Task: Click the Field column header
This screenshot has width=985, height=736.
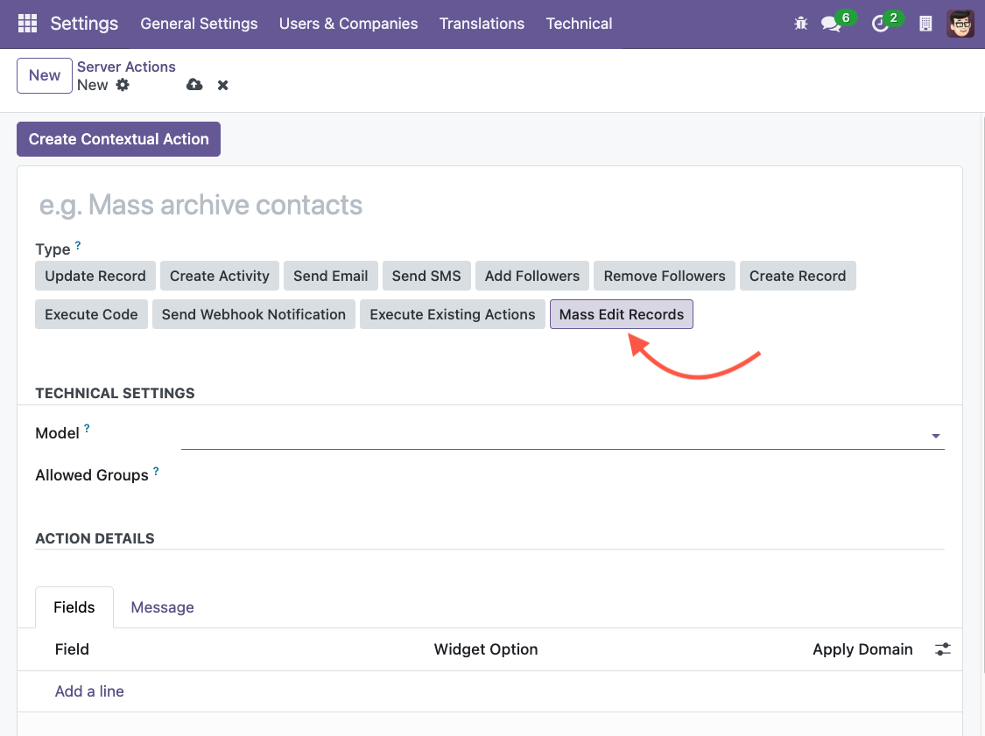Action: click(72, 648)
